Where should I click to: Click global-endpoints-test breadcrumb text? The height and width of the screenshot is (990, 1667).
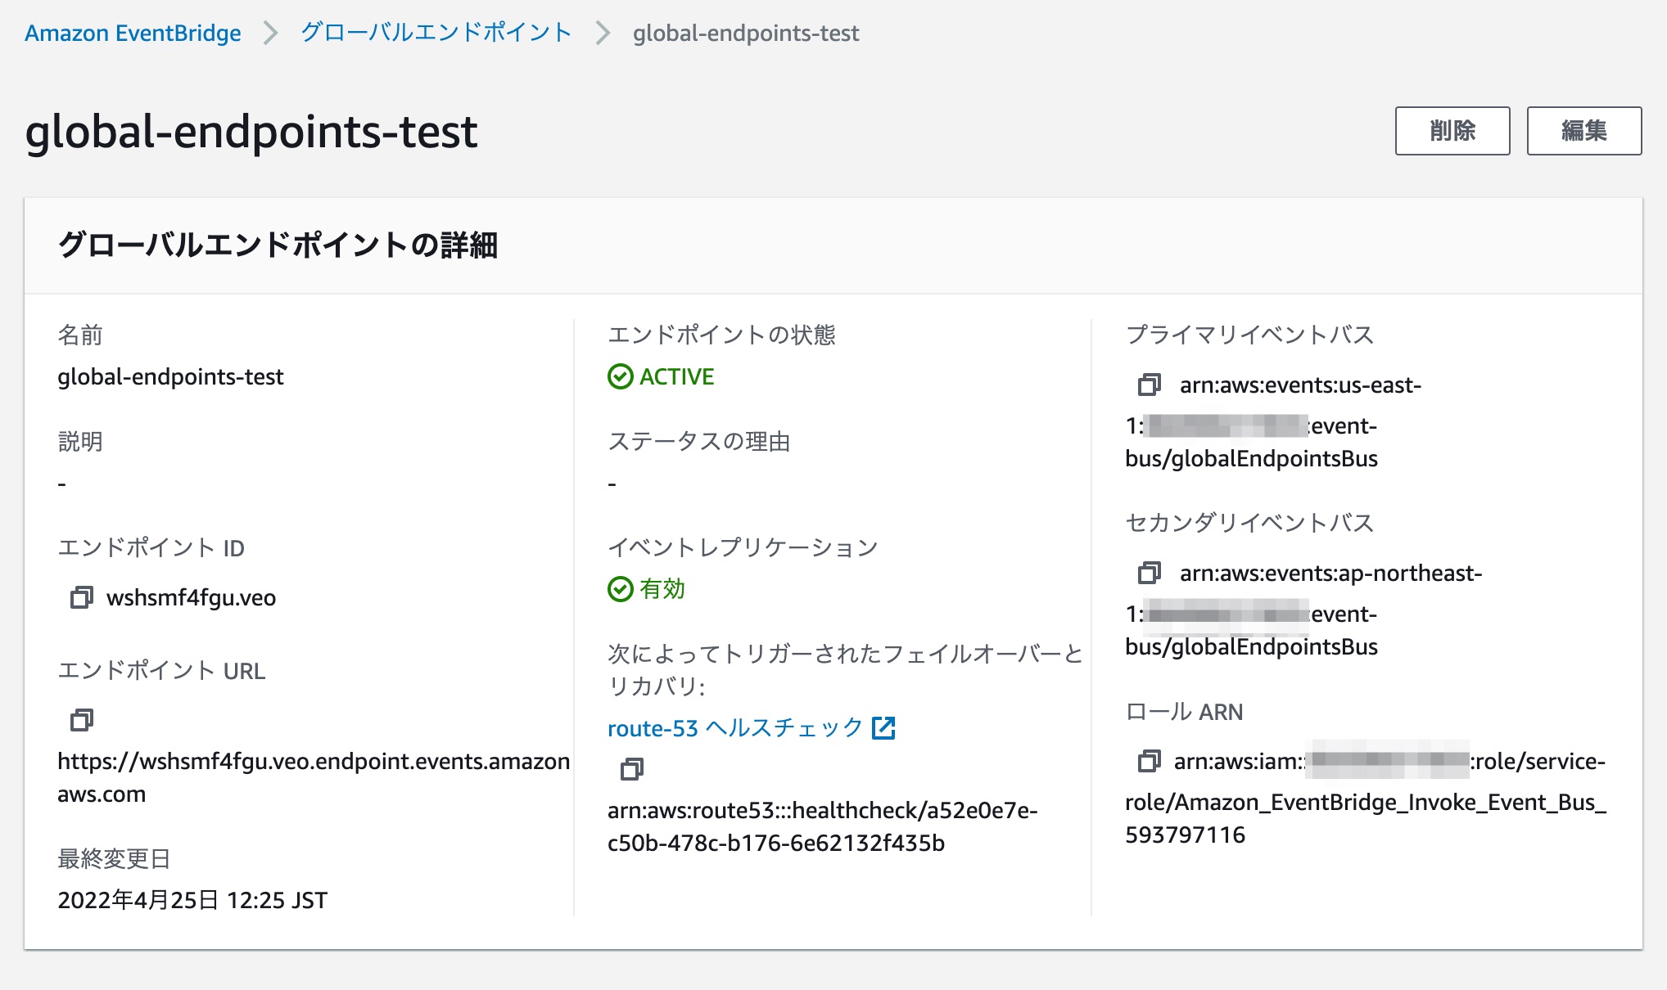pyautogui.click(x=746, y=33)
